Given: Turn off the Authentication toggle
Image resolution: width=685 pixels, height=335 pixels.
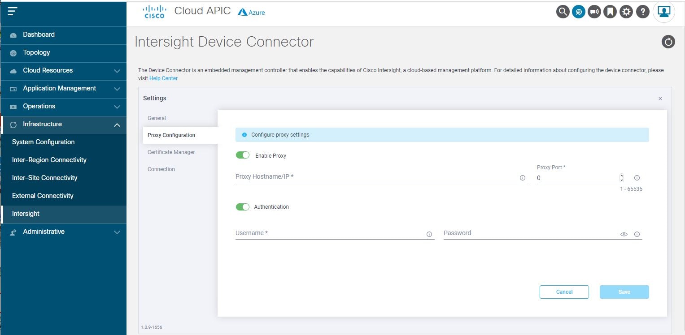Looking at the screenshot, I should pyautogui.click(x=243, y=207).
